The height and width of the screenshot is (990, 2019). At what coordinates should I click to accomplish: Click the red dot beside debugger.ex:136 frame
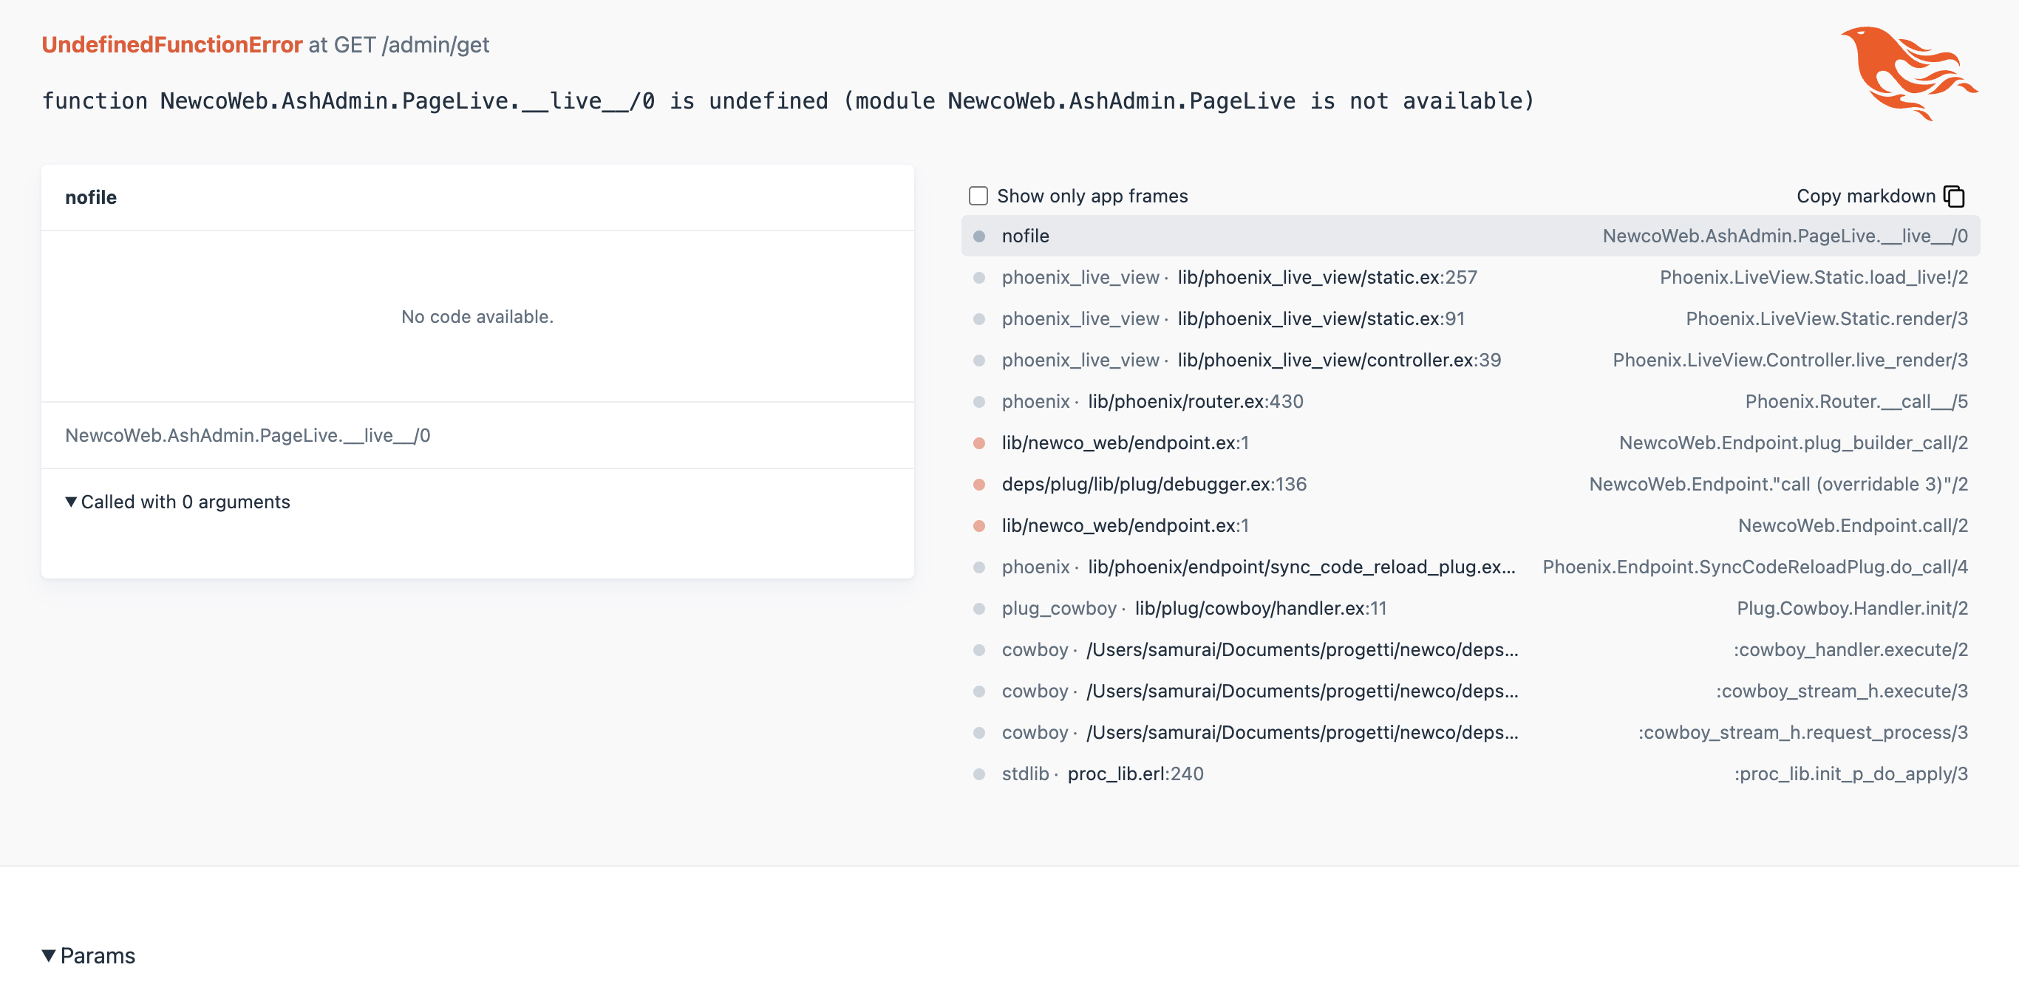pos(979,485)
